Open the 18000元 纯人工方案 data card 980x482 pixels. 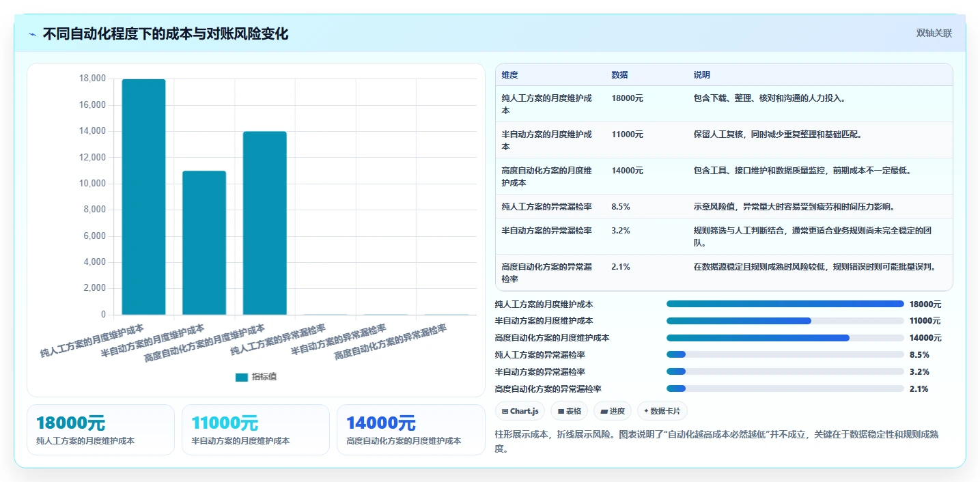[x=101, y=429]
